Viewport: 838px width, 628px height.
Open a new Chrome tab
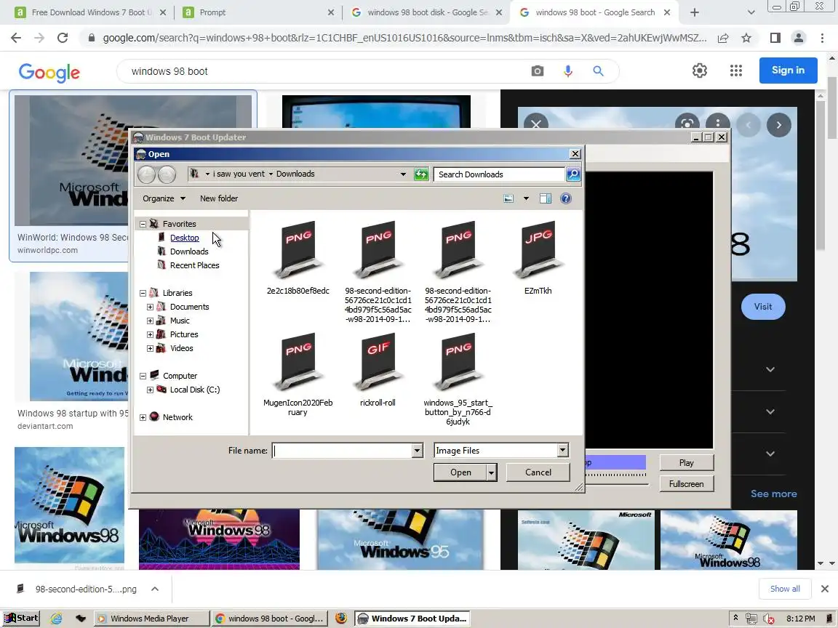(694, 12)
